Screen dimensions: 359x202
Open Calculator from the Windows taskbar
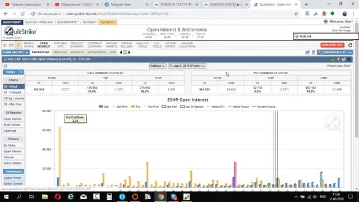(x=109, y=197)
